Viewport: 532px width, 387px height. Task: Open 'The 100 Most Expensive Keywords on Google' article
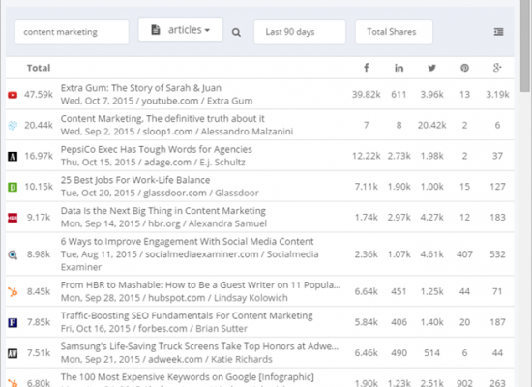[x=188, y=377]
